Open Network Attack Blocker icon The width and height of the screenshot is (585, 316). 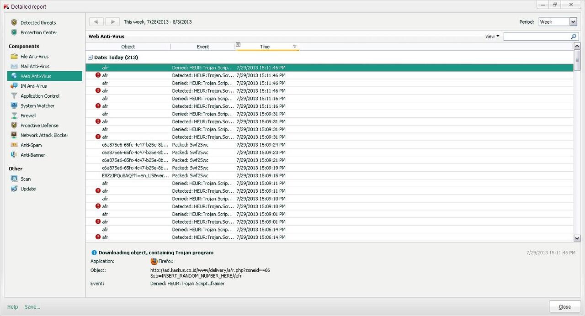click(14, 135)
